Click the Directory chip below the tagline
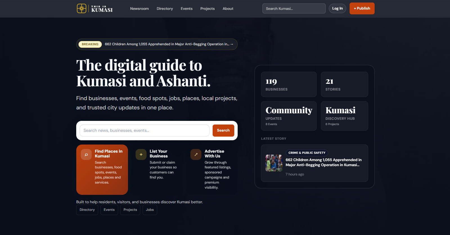This screenshot has width=450, height=235. (x=87, y=210)
